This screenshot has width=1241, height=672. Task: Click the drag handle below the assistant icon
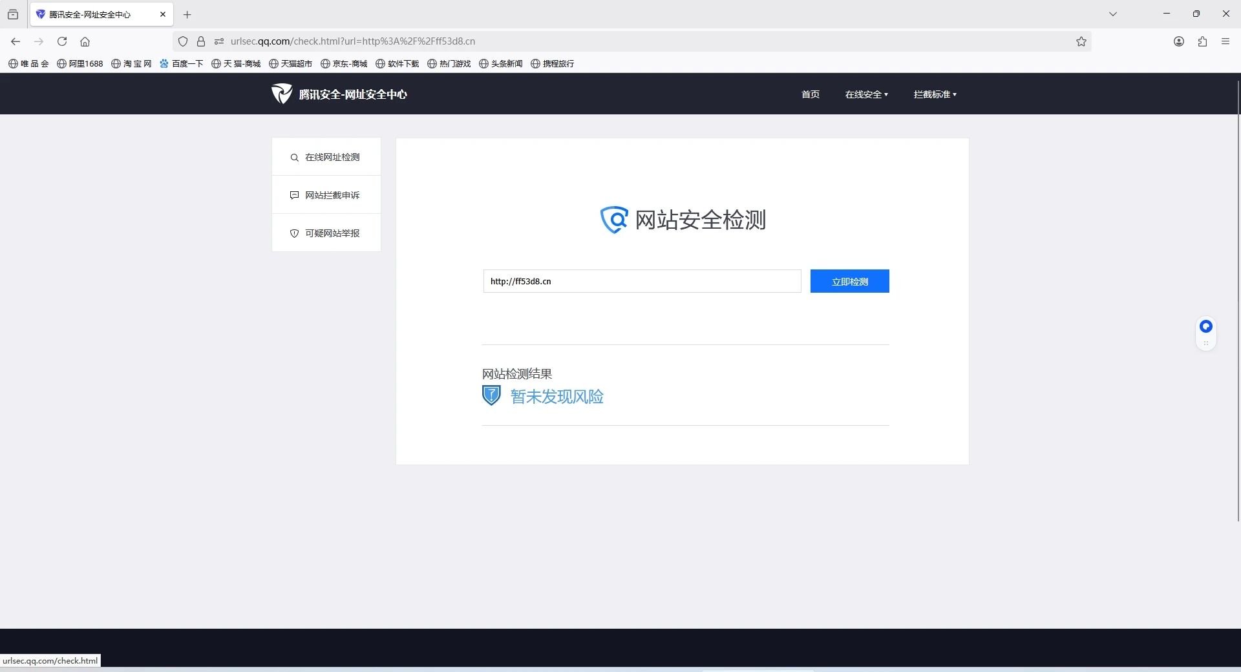click(1206, 343)
